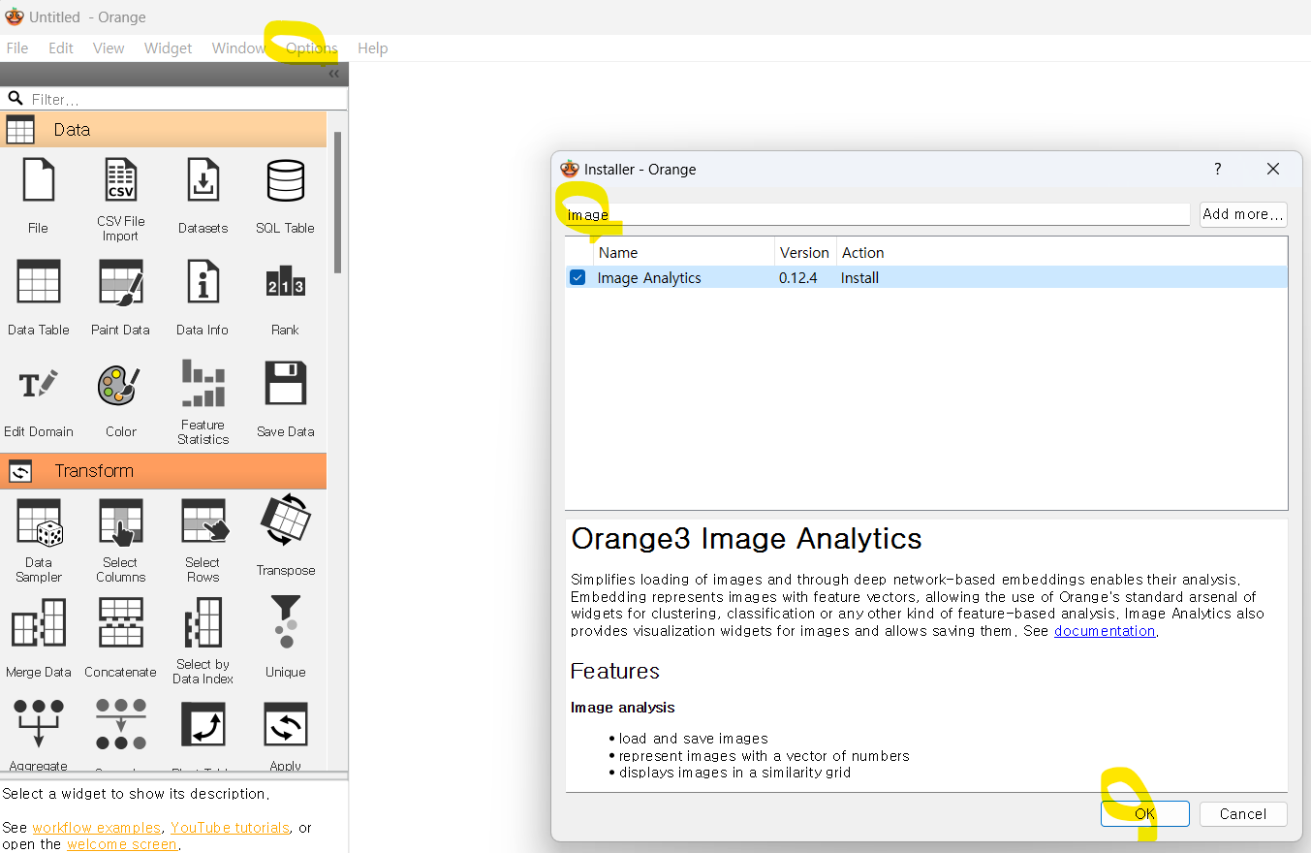Screen dimensions: 1311x853
Task: Click the Action column header
Action: coord(1062,253)
